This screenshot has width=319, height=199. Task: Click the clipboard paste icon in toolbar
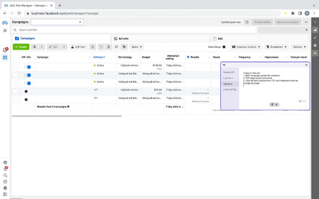93,47
